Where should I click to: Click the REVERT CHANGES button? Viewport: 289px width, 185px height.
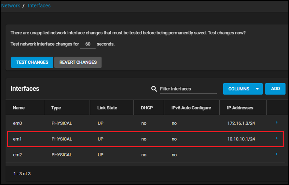tap(78, 62)
